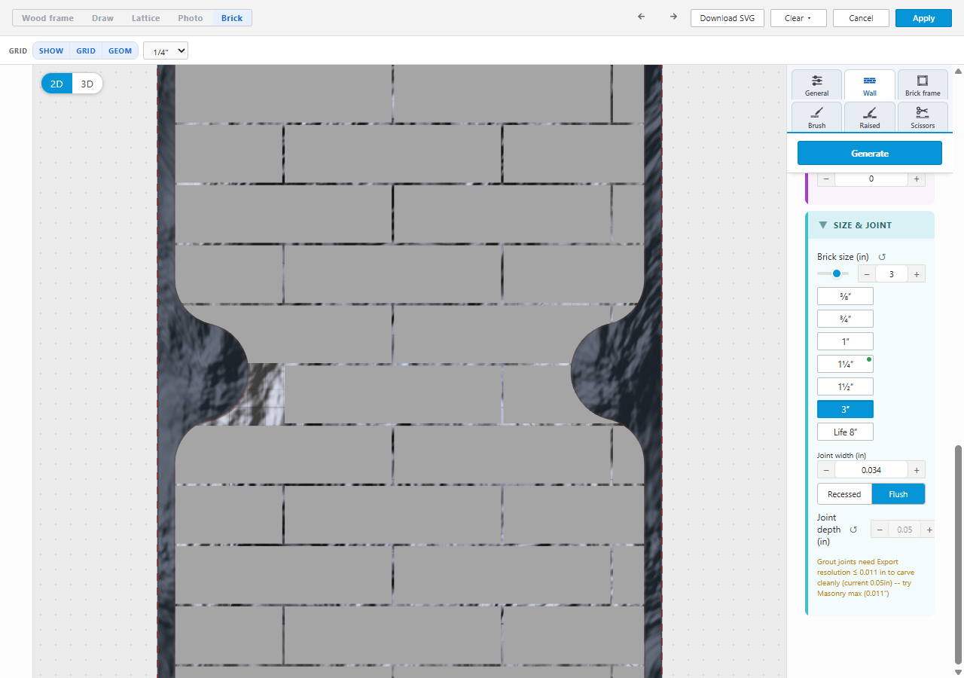Click the Cancel button

pyautogui.click(x=861, y=18)
